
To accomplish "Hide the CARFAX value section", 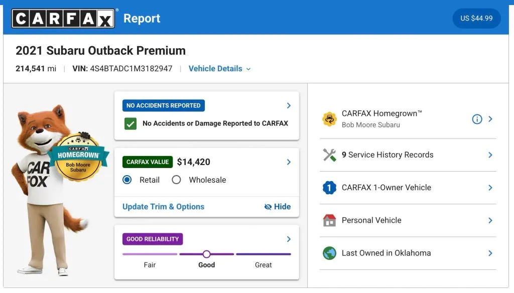I will coord(278,207).
